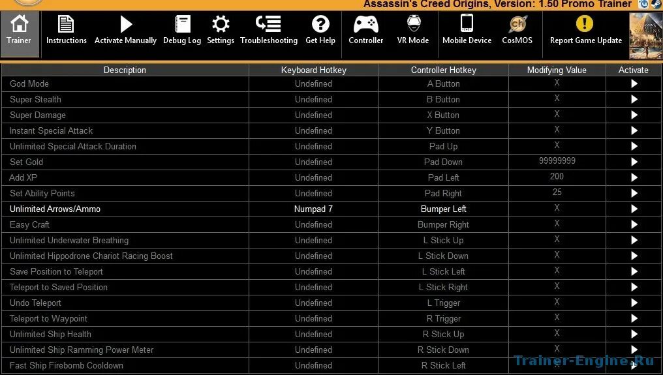Click the L Trigger controller hotkey

tap(444, 303)
